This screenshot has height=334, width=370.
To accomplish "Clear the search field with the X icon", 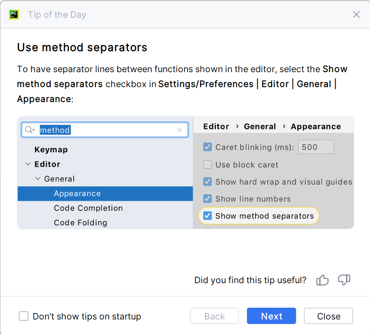I will pyautogui.click(x=179, y=130).
